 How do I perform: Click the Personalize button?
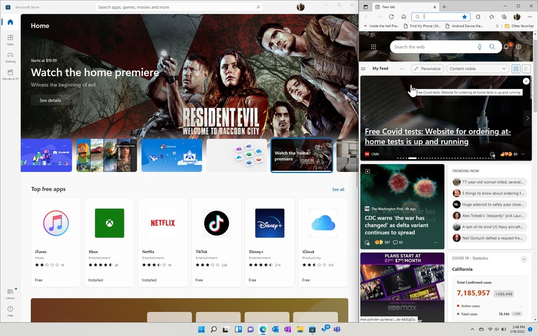coord(427,69)
